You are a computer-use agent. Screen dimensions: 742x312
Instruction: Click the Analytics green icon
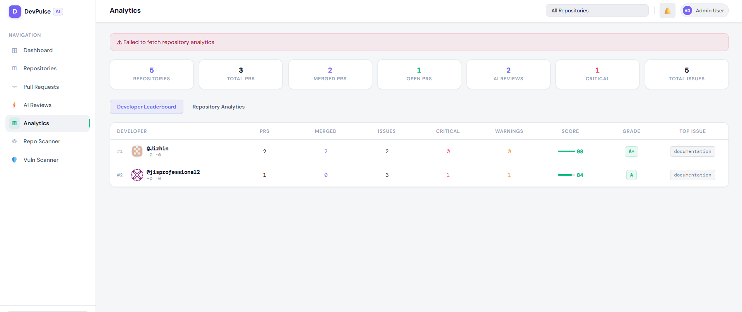15,123
